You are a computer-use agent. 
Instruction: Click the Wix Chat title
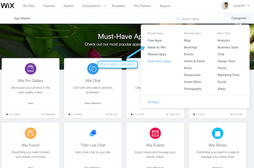pyautogui.click(x=93, y=81)
